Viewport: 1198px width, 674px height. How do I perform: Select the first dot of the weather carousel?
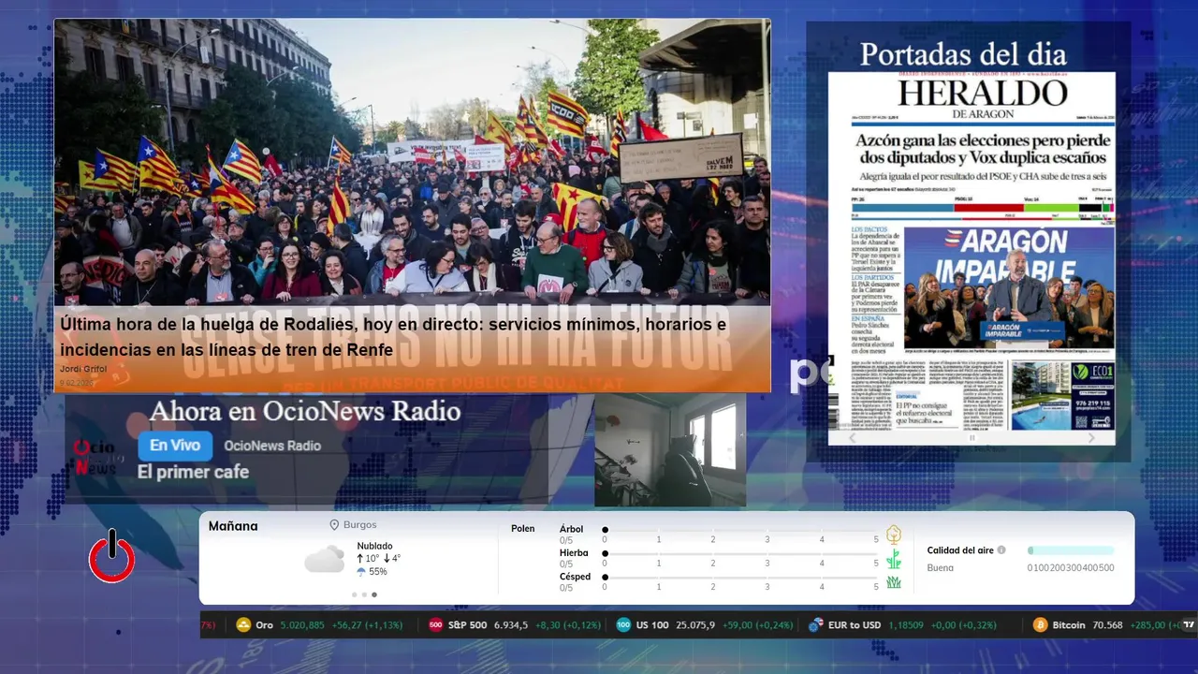354,594
